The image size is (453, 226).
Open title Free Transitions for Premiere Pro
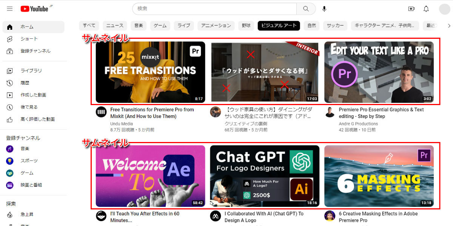[152, 113]
